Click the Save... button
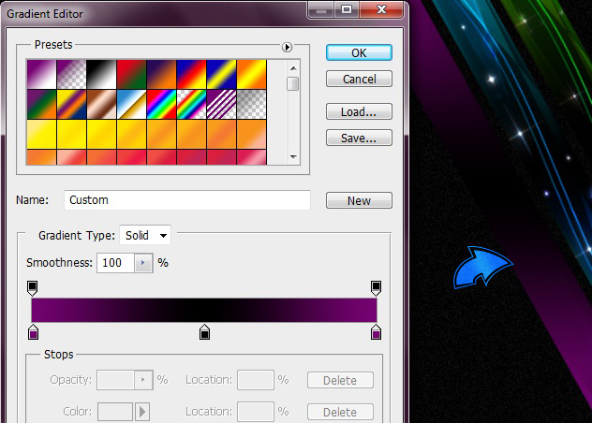 pyautogui.click(x=359, y=138)
